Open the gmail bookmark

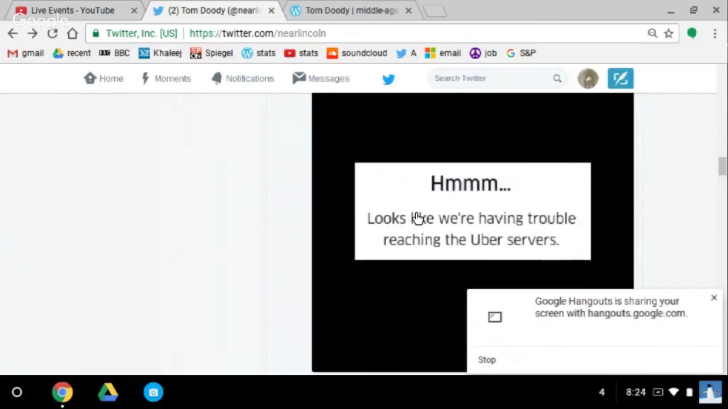[26, 53]
